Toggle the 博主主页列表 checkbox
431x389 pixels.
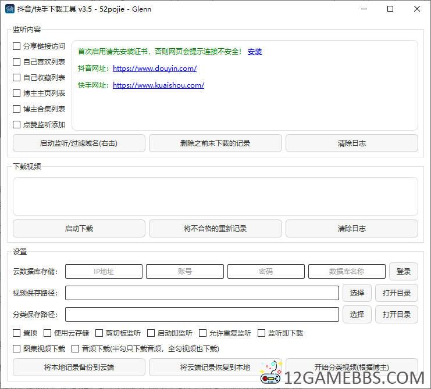tap(17, 93)
